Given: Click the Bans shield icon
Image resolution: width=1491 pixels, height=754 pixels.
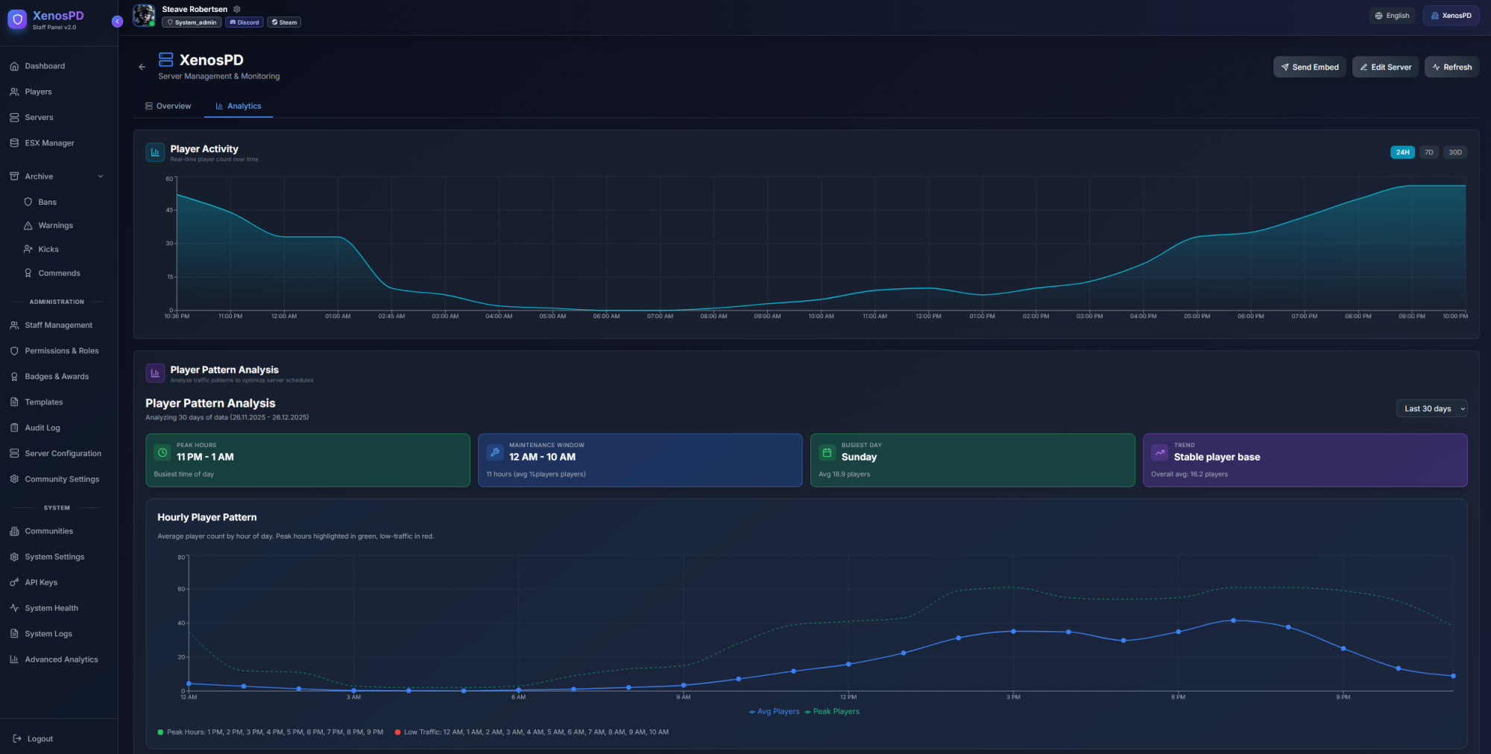Looking at the screenshot, I should 28,202.
